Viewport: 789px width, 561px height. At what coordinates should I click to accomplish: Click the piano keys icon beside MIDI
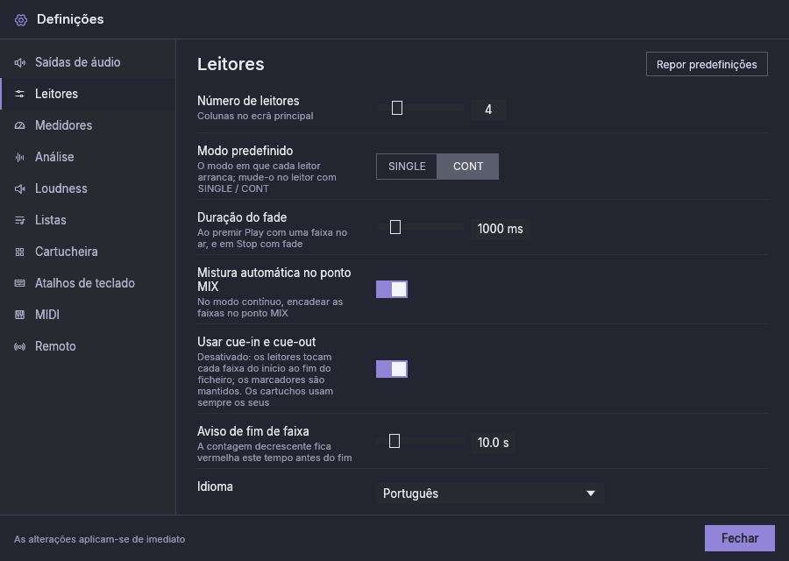(x=19, y=315)
